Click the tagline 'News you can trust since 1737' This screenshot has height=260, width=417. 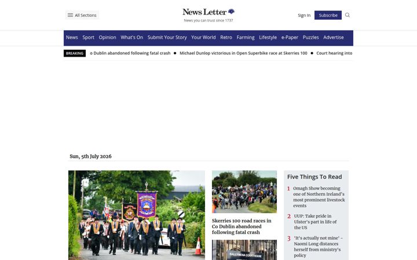click(209, 20)
